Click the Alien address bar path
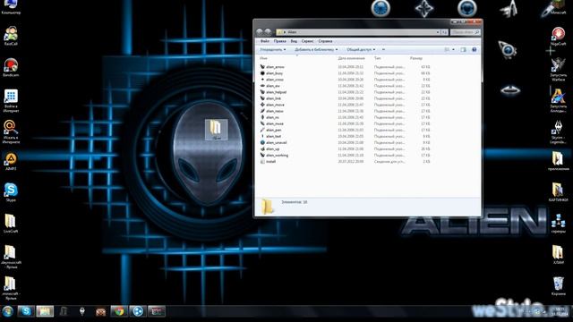 (x=292, y=32)
